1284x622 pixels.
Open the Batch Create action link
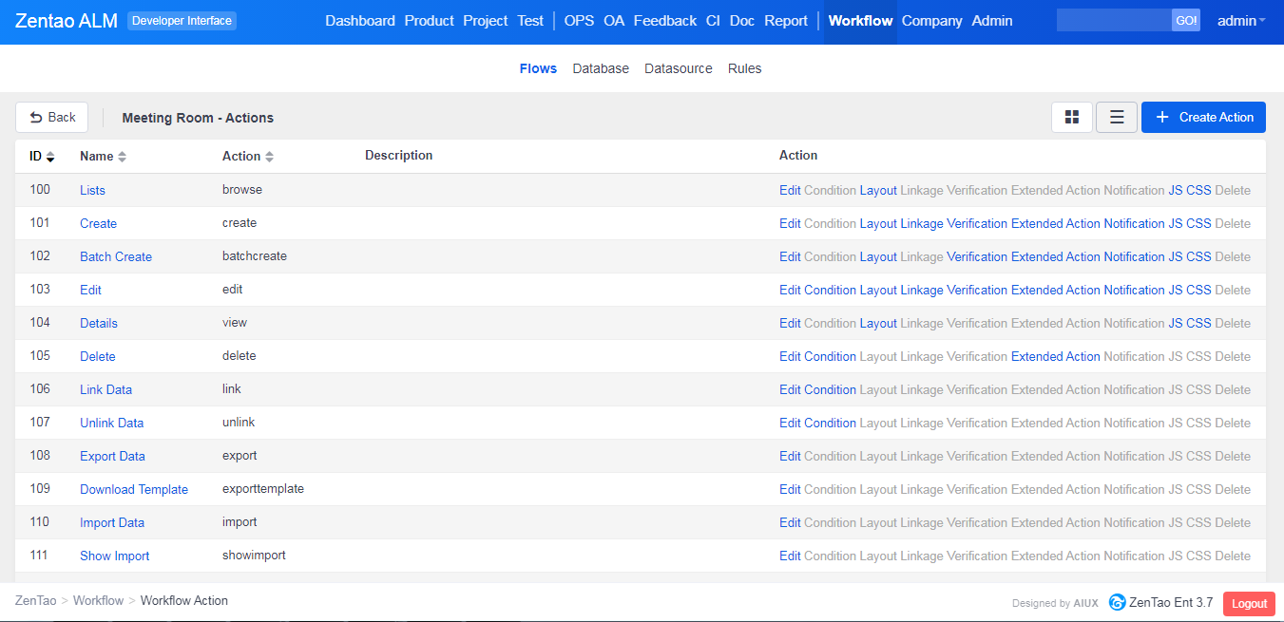116,257
